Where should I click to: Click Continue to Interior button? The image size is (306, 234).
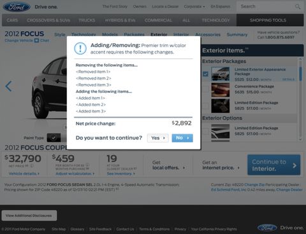click(274, 165)
